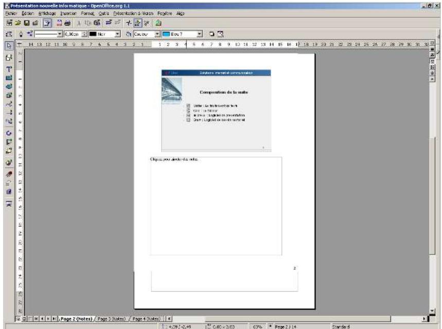
Task: Click the New document icon
Action: [x=9, y=23]
